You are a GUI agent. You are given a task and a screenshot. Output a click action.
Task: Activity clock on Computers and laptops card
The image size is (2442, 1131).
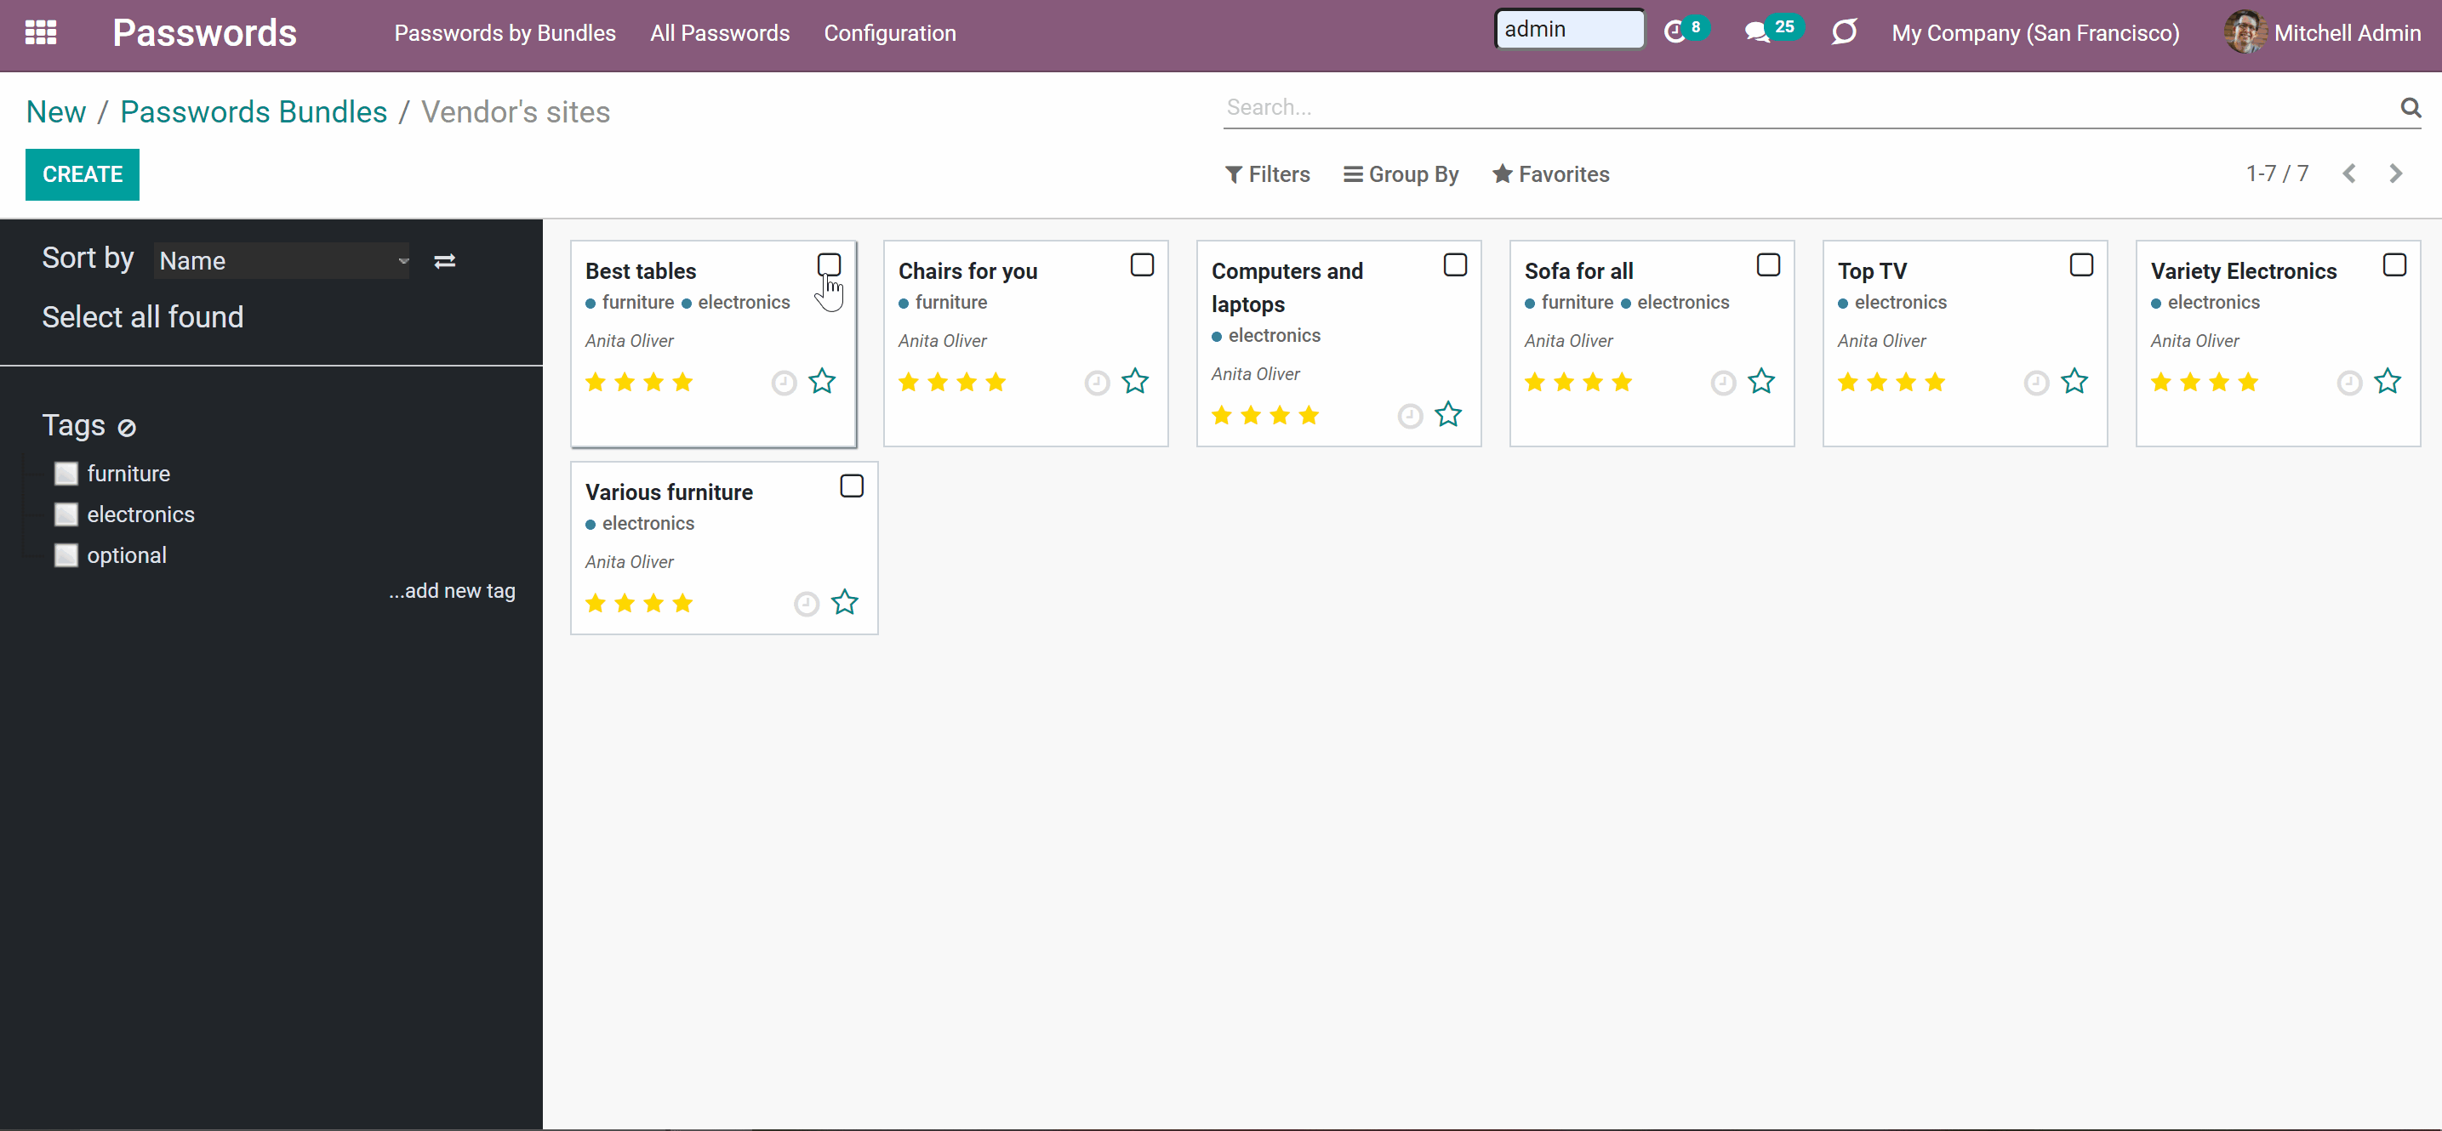pyautogui.click(x=1410, y=416)
